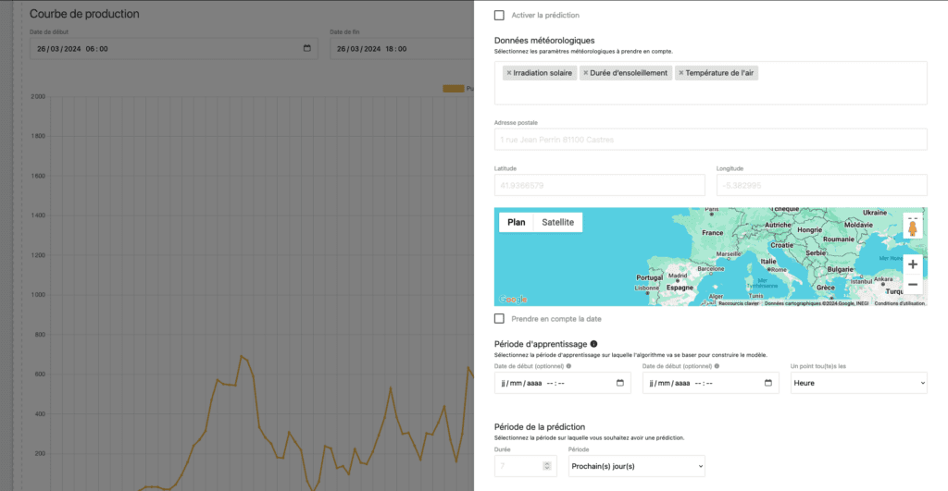Open calendar picker of second learning date field
The image size is (948, 491).
coord(767,383)
